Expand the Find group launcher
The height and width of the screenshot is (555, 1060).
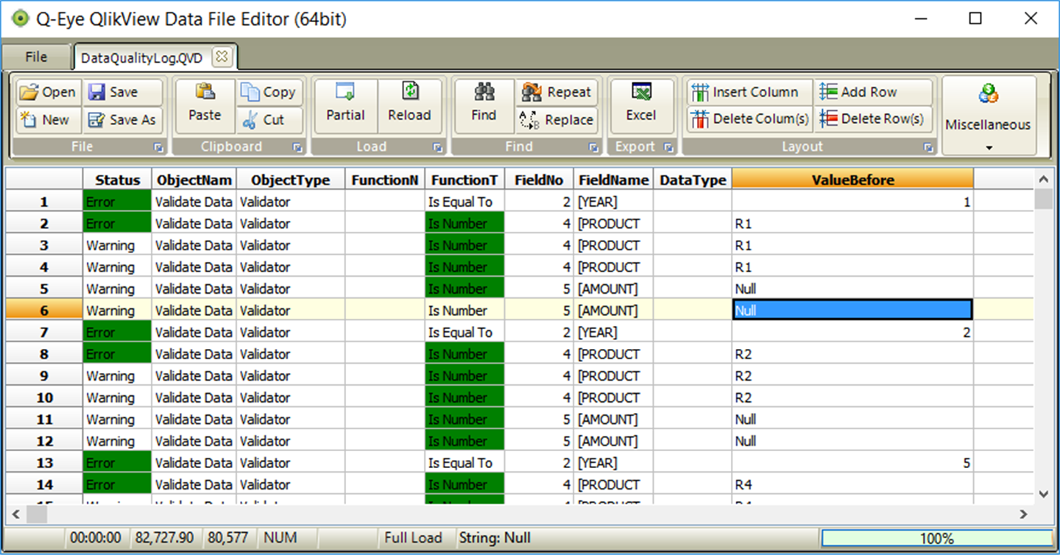point(593,147)
